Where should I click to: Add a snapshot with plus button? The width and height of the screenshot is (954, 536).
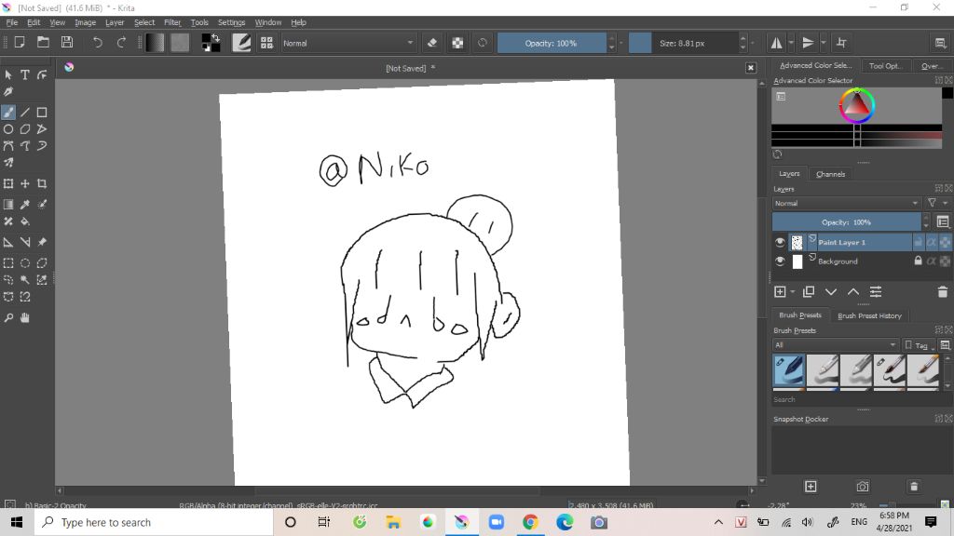811,486
